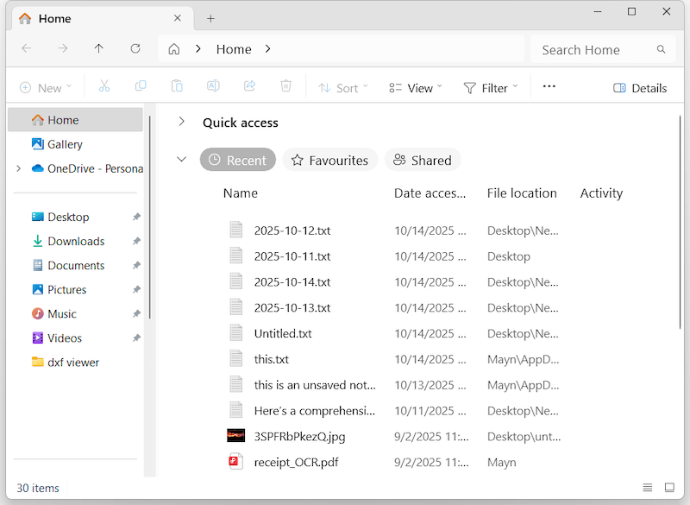The height and width of the screenshot is (505, 690).
Task: Toggle the Details pane
Action: pyautogui.click(x=640, y=87)
